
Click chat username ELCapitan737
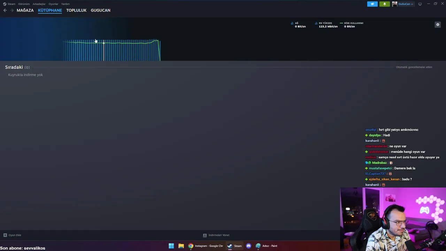[x=375, y=174]
